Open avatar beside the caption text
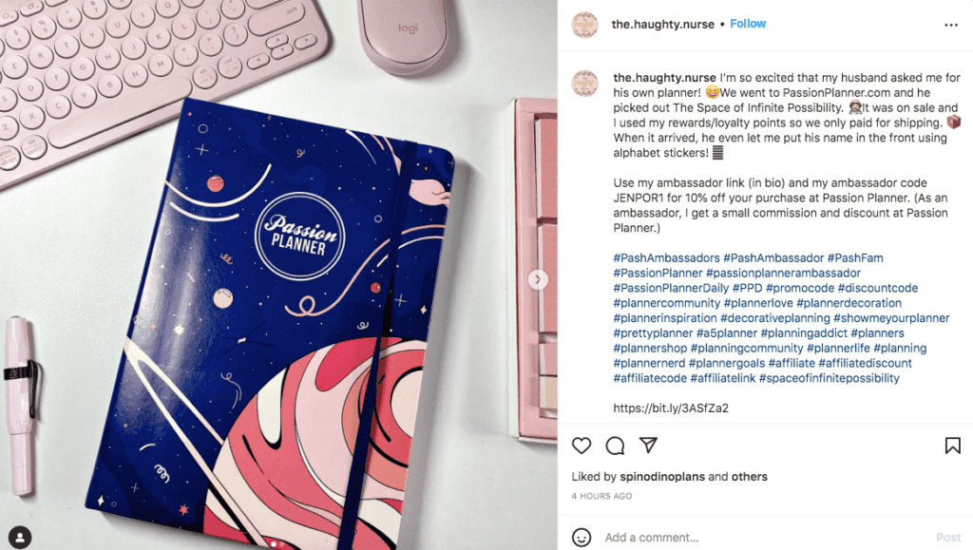Image resolution: width=973 pixels, height=550 pixels. point(584,84)
